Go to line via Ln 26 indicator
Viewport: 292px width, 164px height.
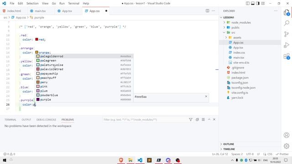[220, 154]
